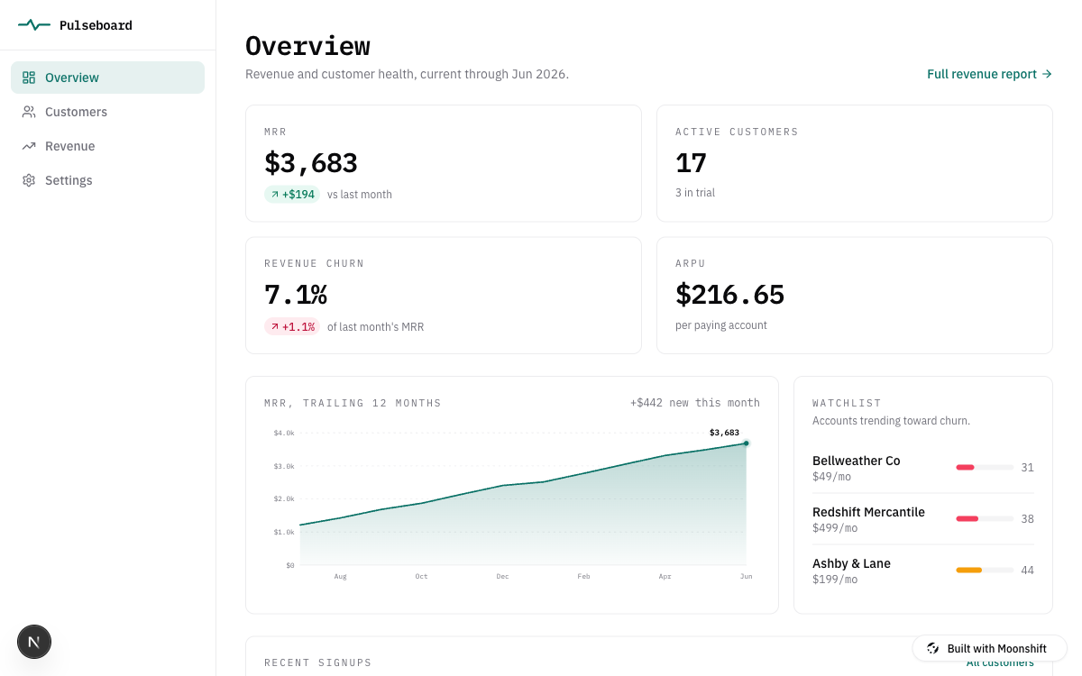Click the 'MRR, TRAILING 12 MONTHS' chart heading
The image size is (1082, 676).
353,403
